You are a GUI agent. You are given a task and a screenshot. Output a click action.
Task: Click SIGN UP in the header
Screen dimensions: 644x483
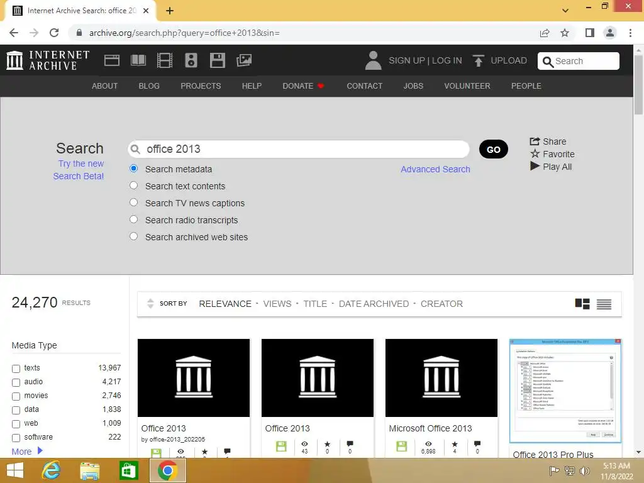[x=407, y=60]
